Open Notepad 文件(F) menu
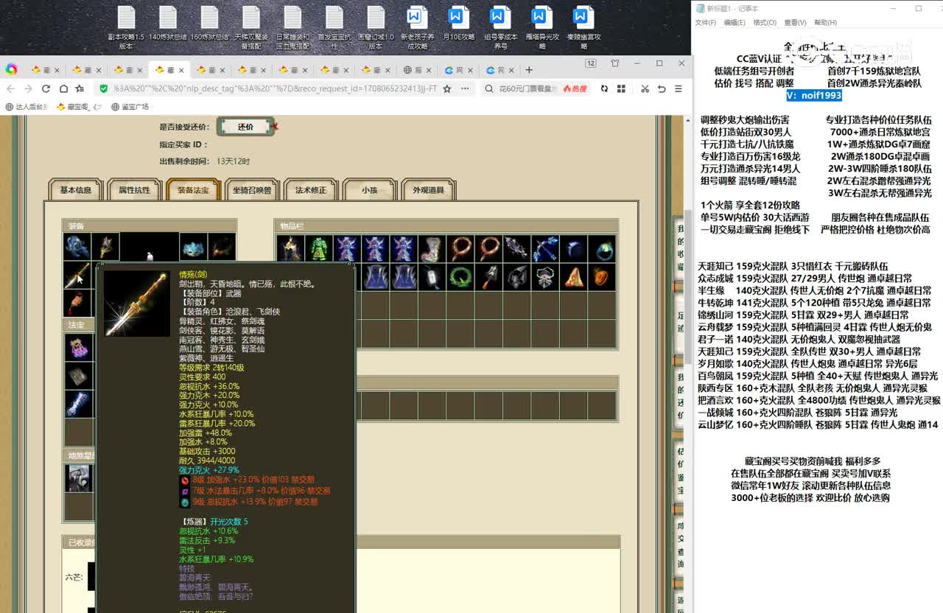The image size is (943, 613). click(x=705, y=23)
